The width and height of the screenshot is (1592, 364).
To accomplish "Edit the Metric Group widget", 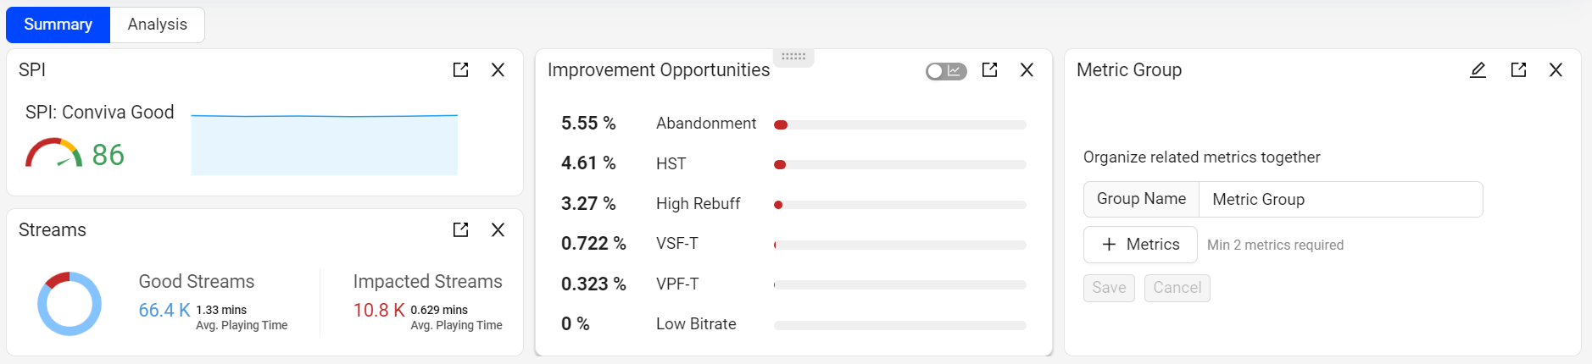I will point(1478,70).
